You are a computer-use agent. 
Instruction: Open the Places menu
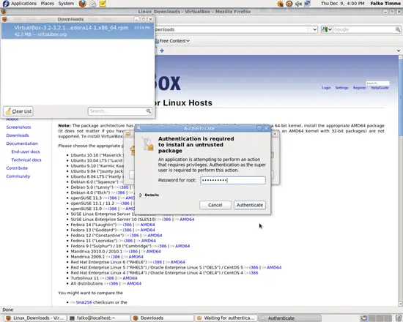point(48,4)
